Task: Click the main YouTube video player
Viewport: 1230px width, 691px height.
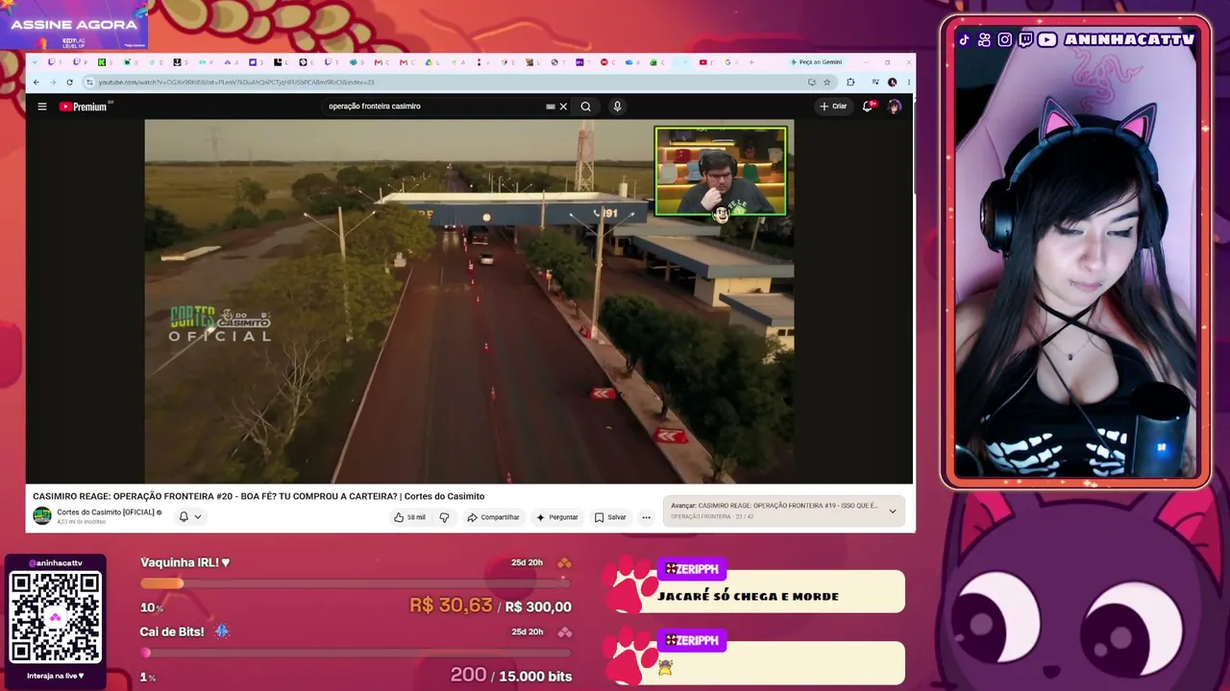Action: pyautogui.click(x=469, y=301)
